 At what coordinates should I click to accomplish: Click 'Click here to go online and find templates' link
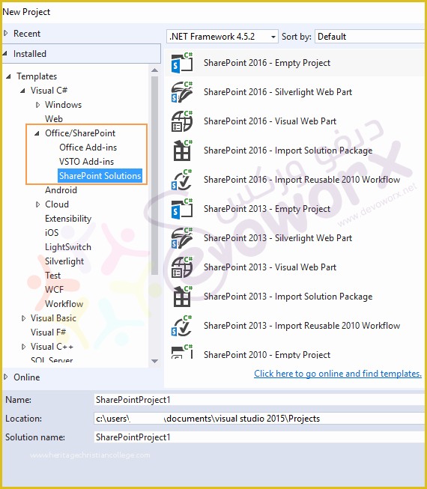click(338, 373)
